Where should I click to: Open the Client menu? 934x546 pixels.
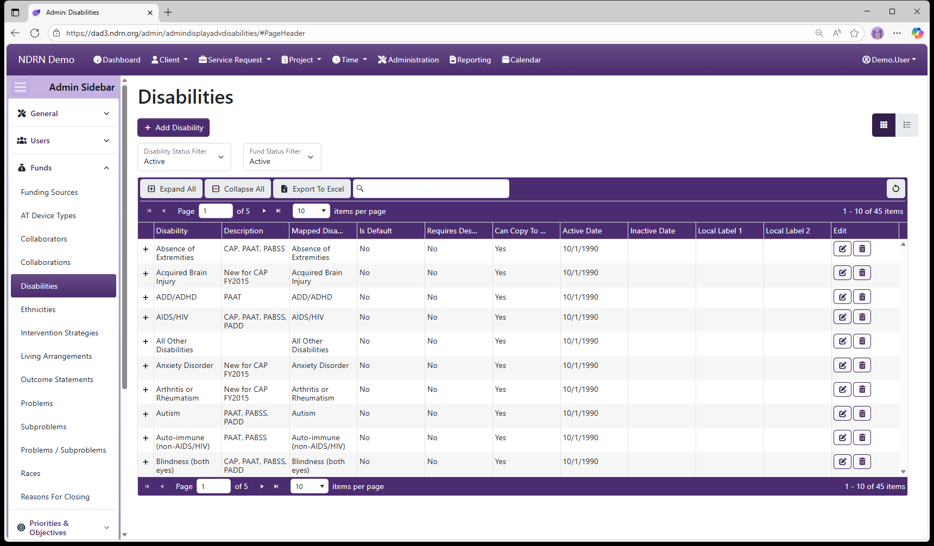point(169,60)
